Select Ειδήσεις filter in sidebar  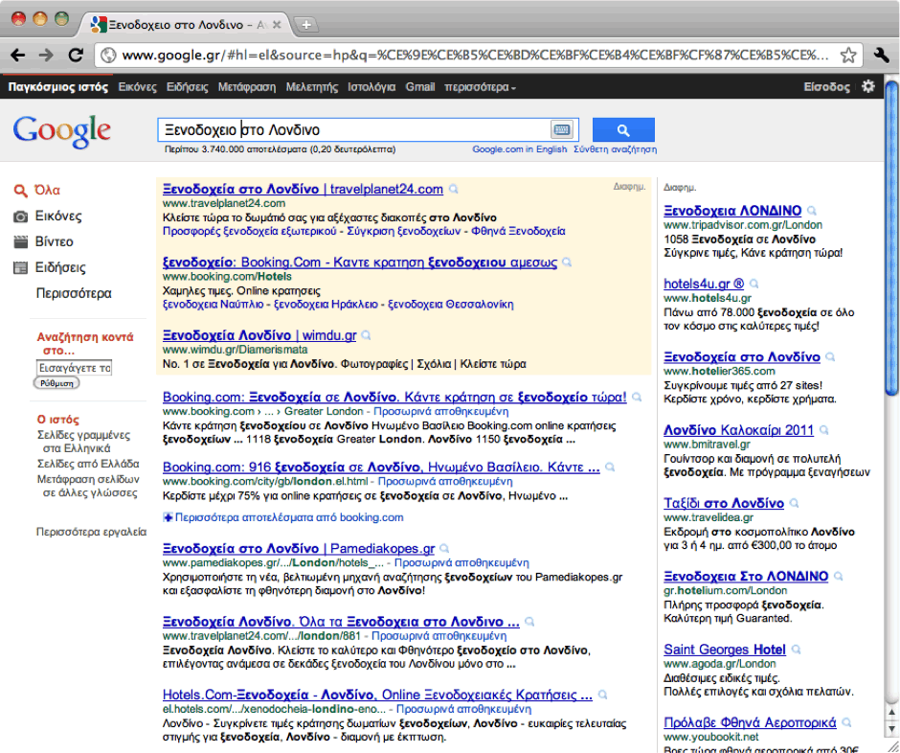pyautogui.click(x=50, y=267)
